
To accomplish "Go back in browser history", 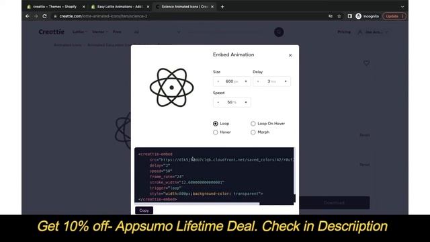I will [x=28, y=16].
